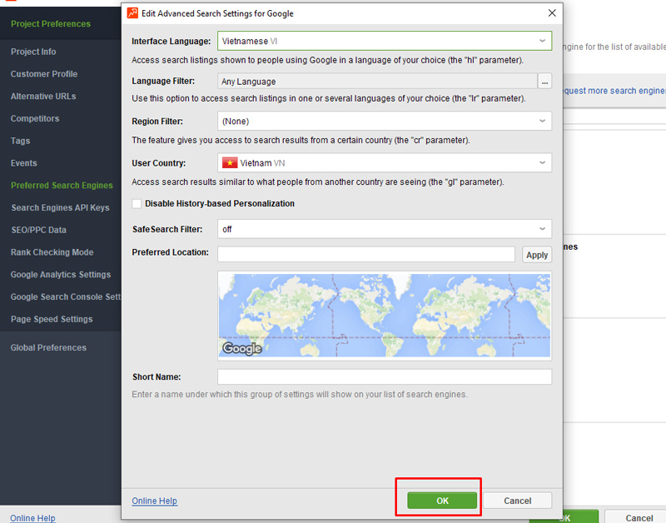Open Google Analytics Settings
This screenshot has width=666, height=523.
[x=61, y=275]
